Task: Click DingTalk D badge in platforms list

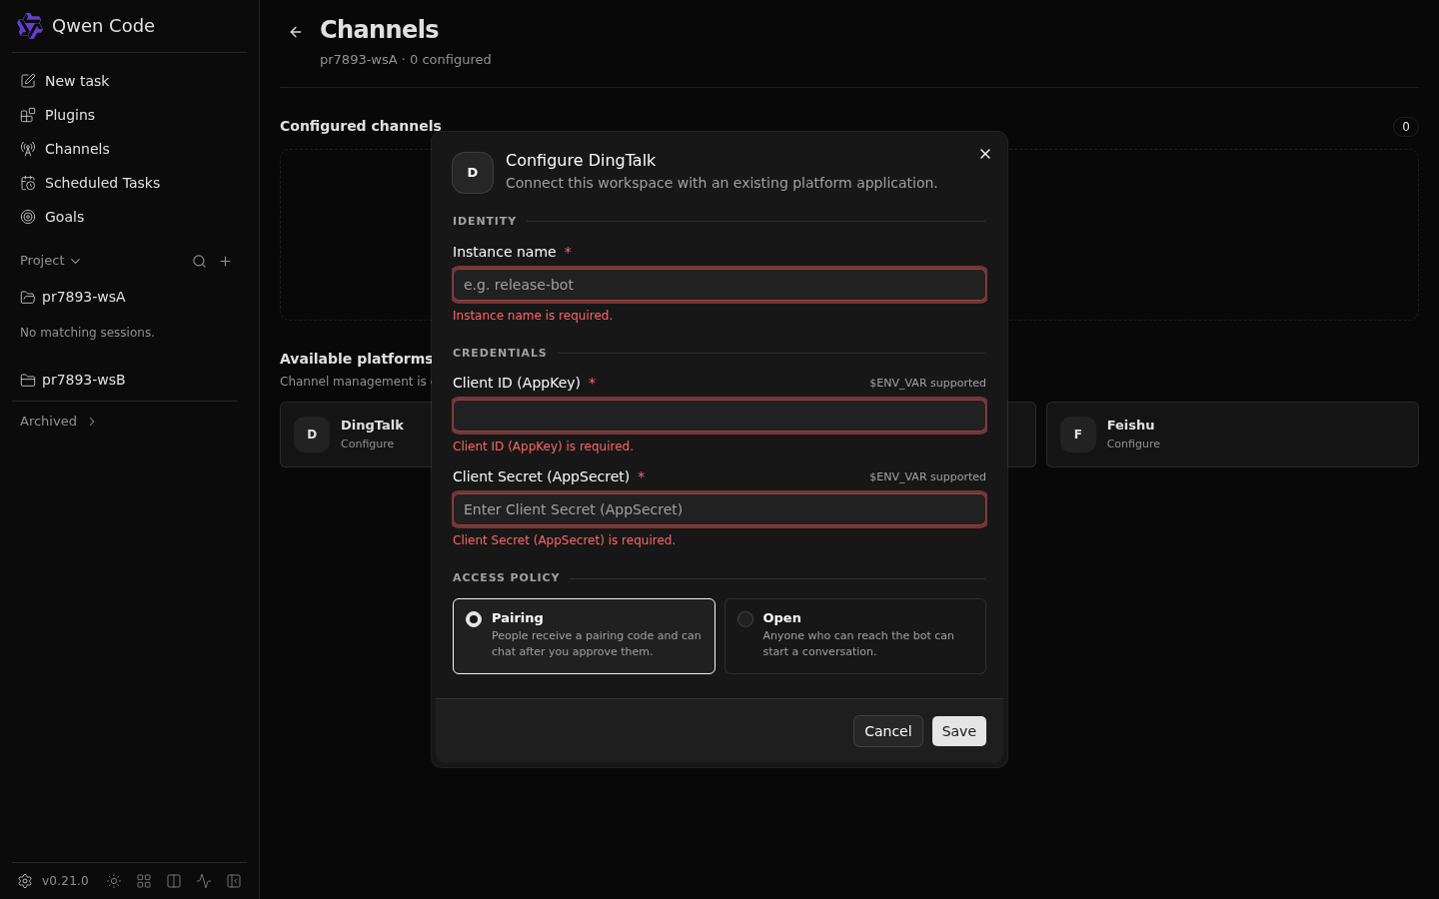Action: point(312,435)
